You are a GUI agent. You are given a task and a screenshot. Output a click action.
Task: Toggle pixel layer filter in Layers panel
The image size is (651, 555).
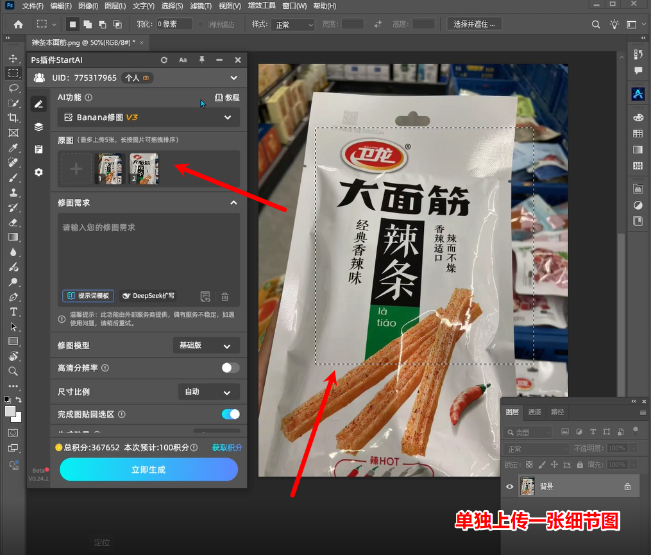point(565,432)
